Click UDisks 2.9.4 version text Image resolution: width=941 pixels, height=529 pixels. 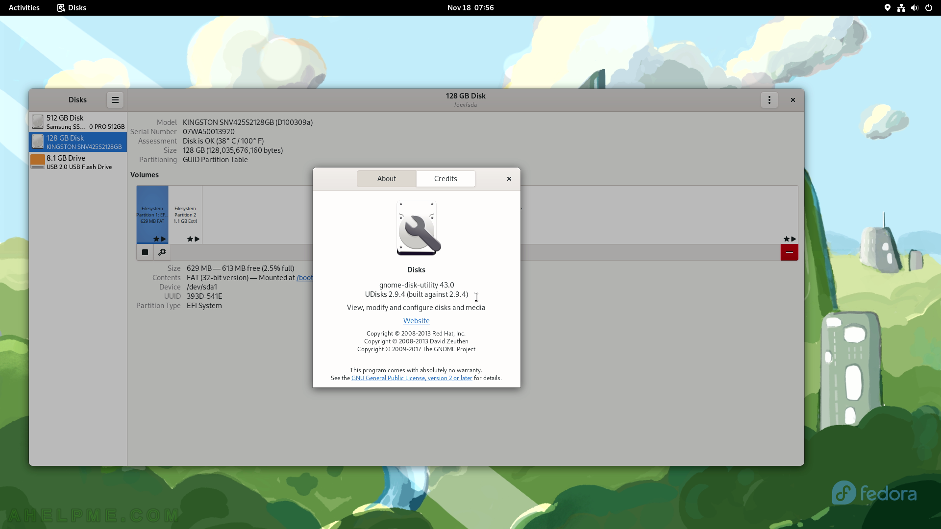tap(417, 294)
